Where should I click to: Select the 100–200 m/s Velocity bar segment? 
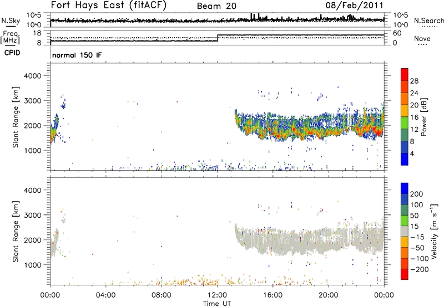(x=405, y=199)
